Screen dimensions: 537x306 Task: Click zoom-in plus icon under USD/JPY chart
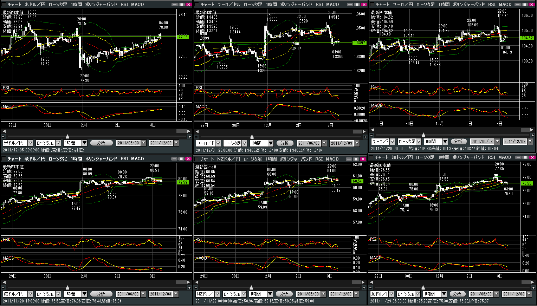click(189, 137)
